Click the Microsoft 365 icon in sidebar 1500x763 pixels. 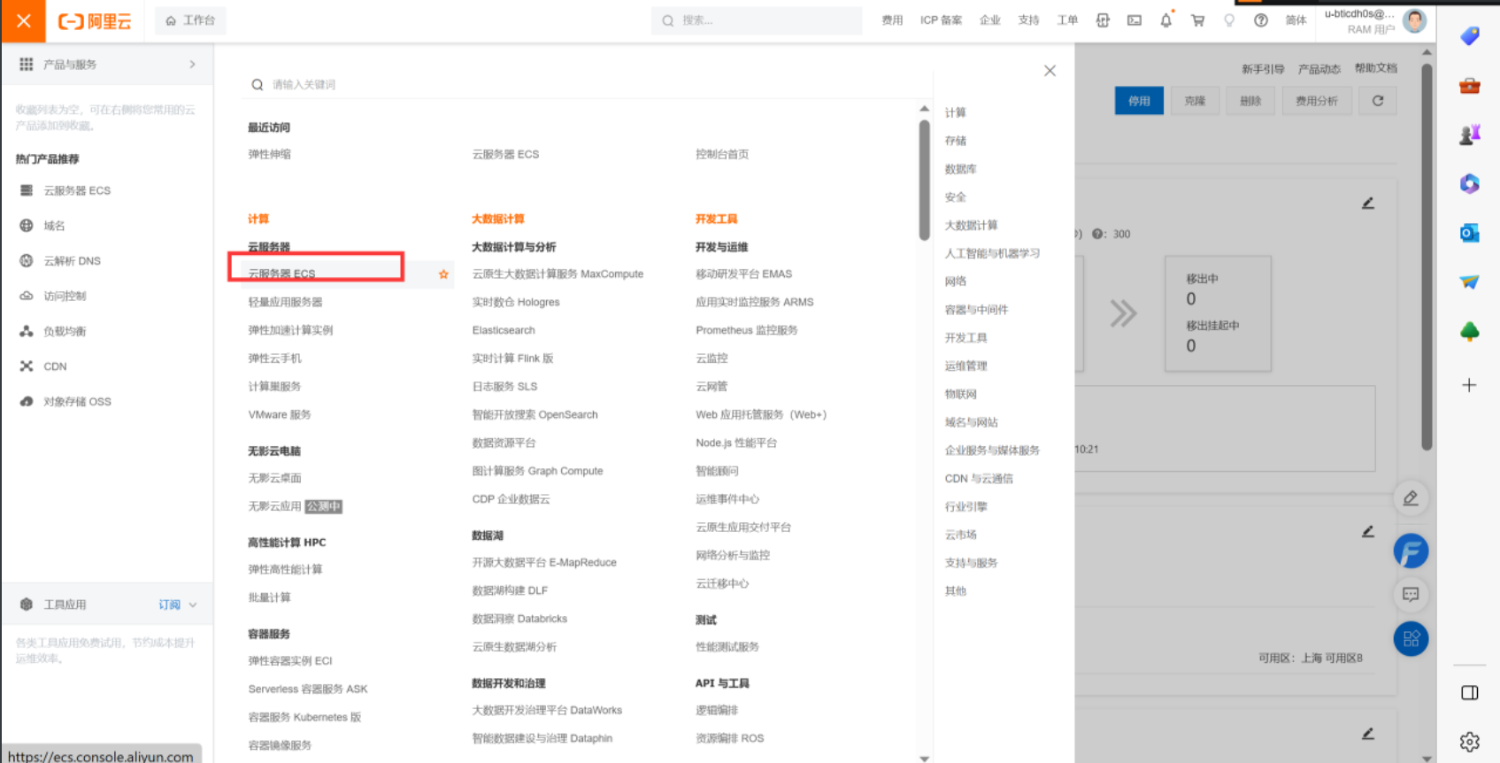pos(1470,183)
